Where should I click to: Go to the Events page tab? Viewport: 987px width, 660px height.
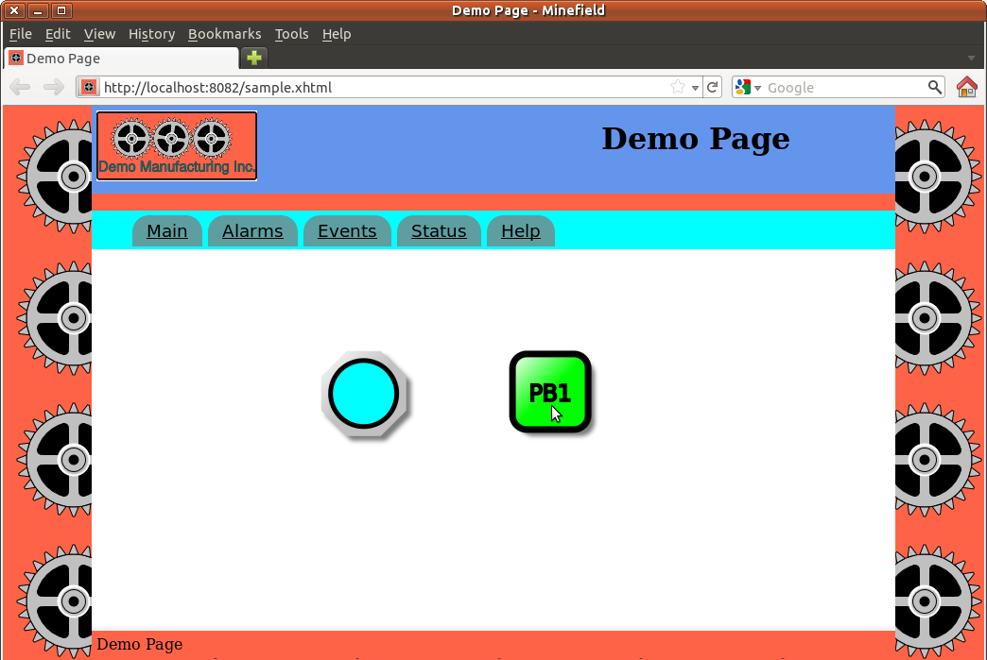[x=347, y=231]
